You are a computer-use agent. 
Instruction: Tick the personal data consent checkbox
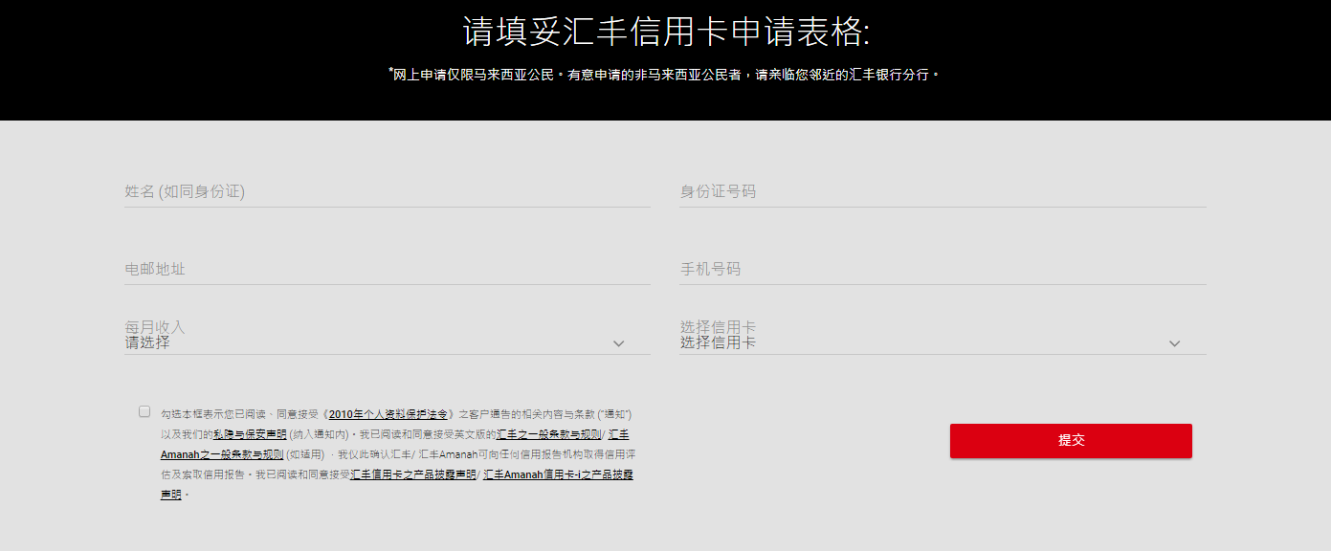144,411
